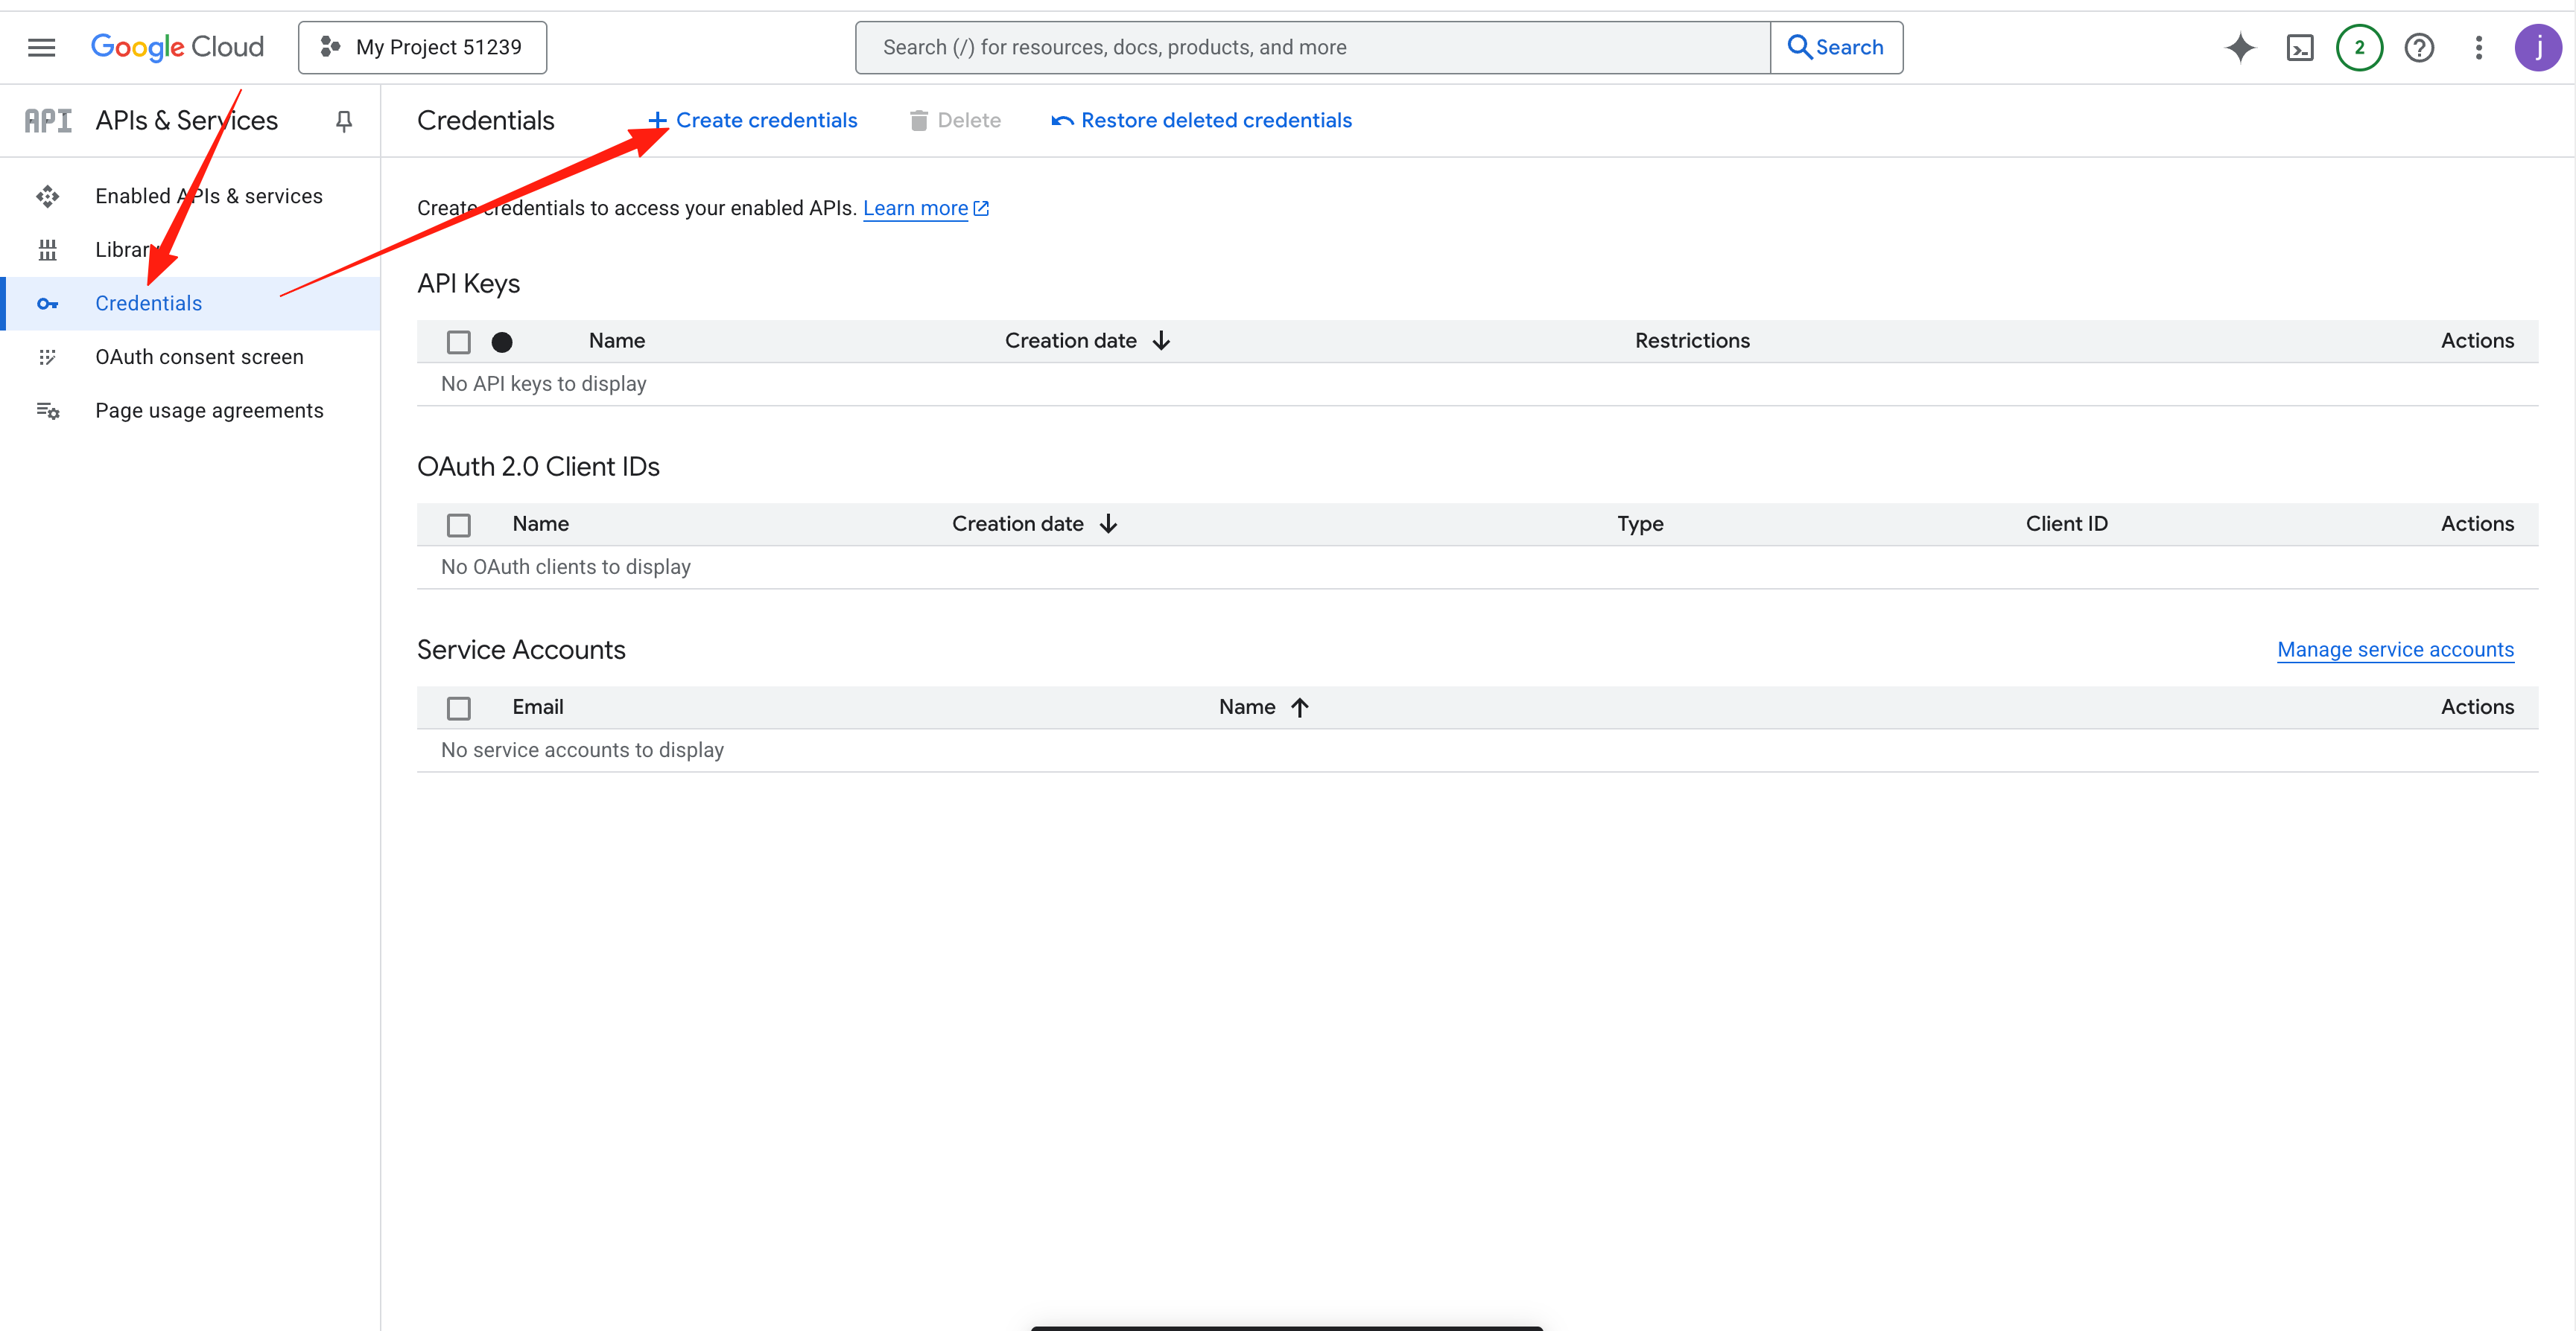2576x1331 pixels.
Task: Open the help question mark menu
Action: coord(2419,47)
